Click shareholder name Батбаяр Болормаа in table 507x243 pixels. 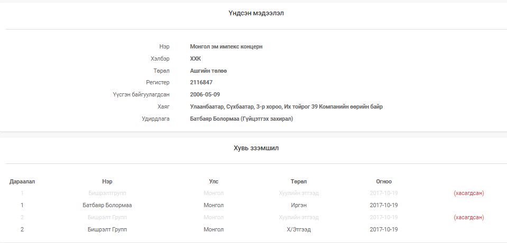(x=107, y=205)
